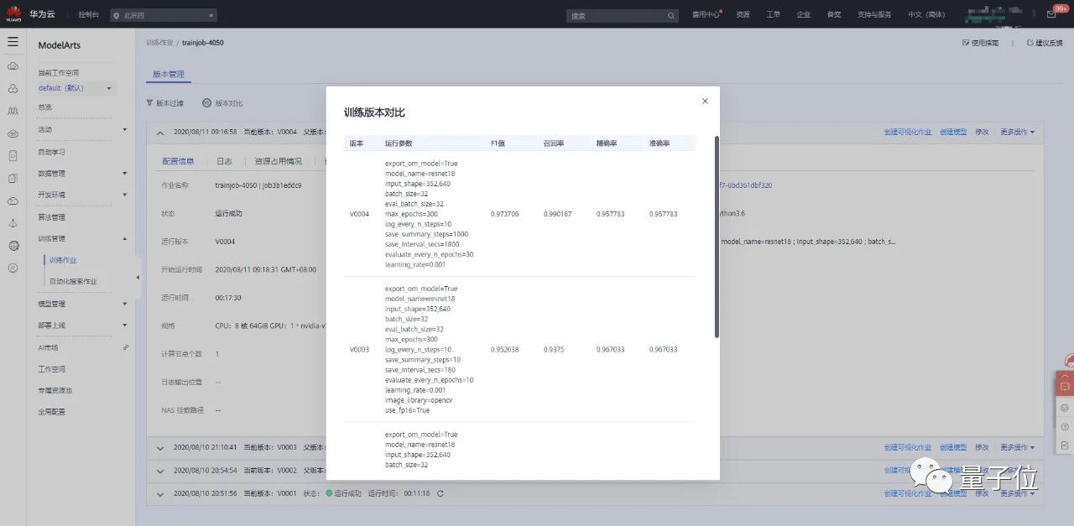Expand the V0002 version row
1074x526 pixels.
(160, 471)
